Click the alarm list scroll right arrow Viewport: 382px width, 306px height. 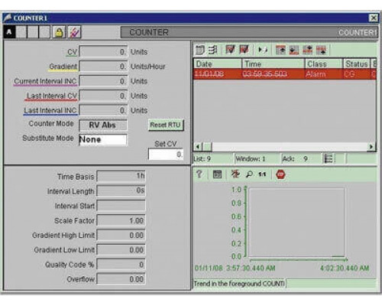click(371, 147)
